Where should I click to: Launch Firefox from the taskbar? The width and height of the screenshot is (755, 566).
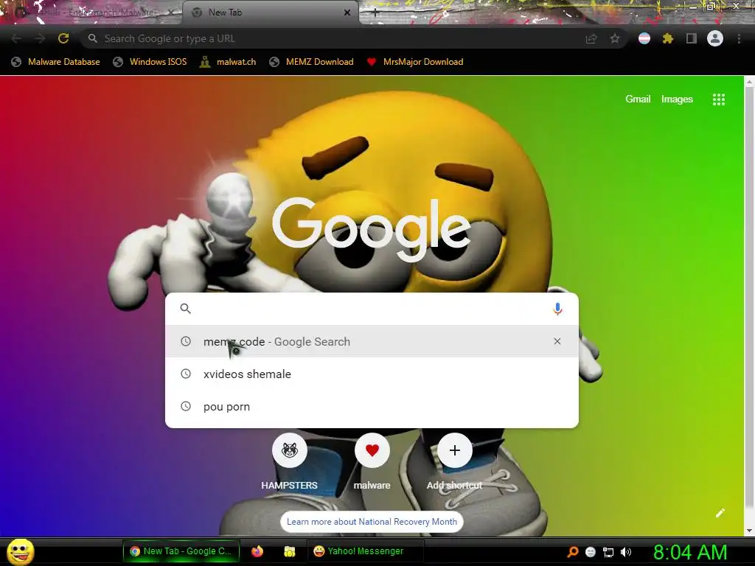[x=257, y=551]
